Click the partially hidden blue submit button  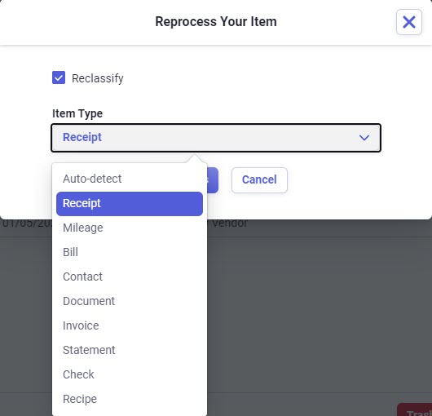pos(213,180)
